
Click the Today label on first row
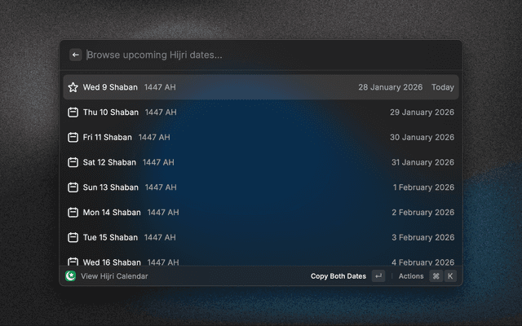pos(443,87)
